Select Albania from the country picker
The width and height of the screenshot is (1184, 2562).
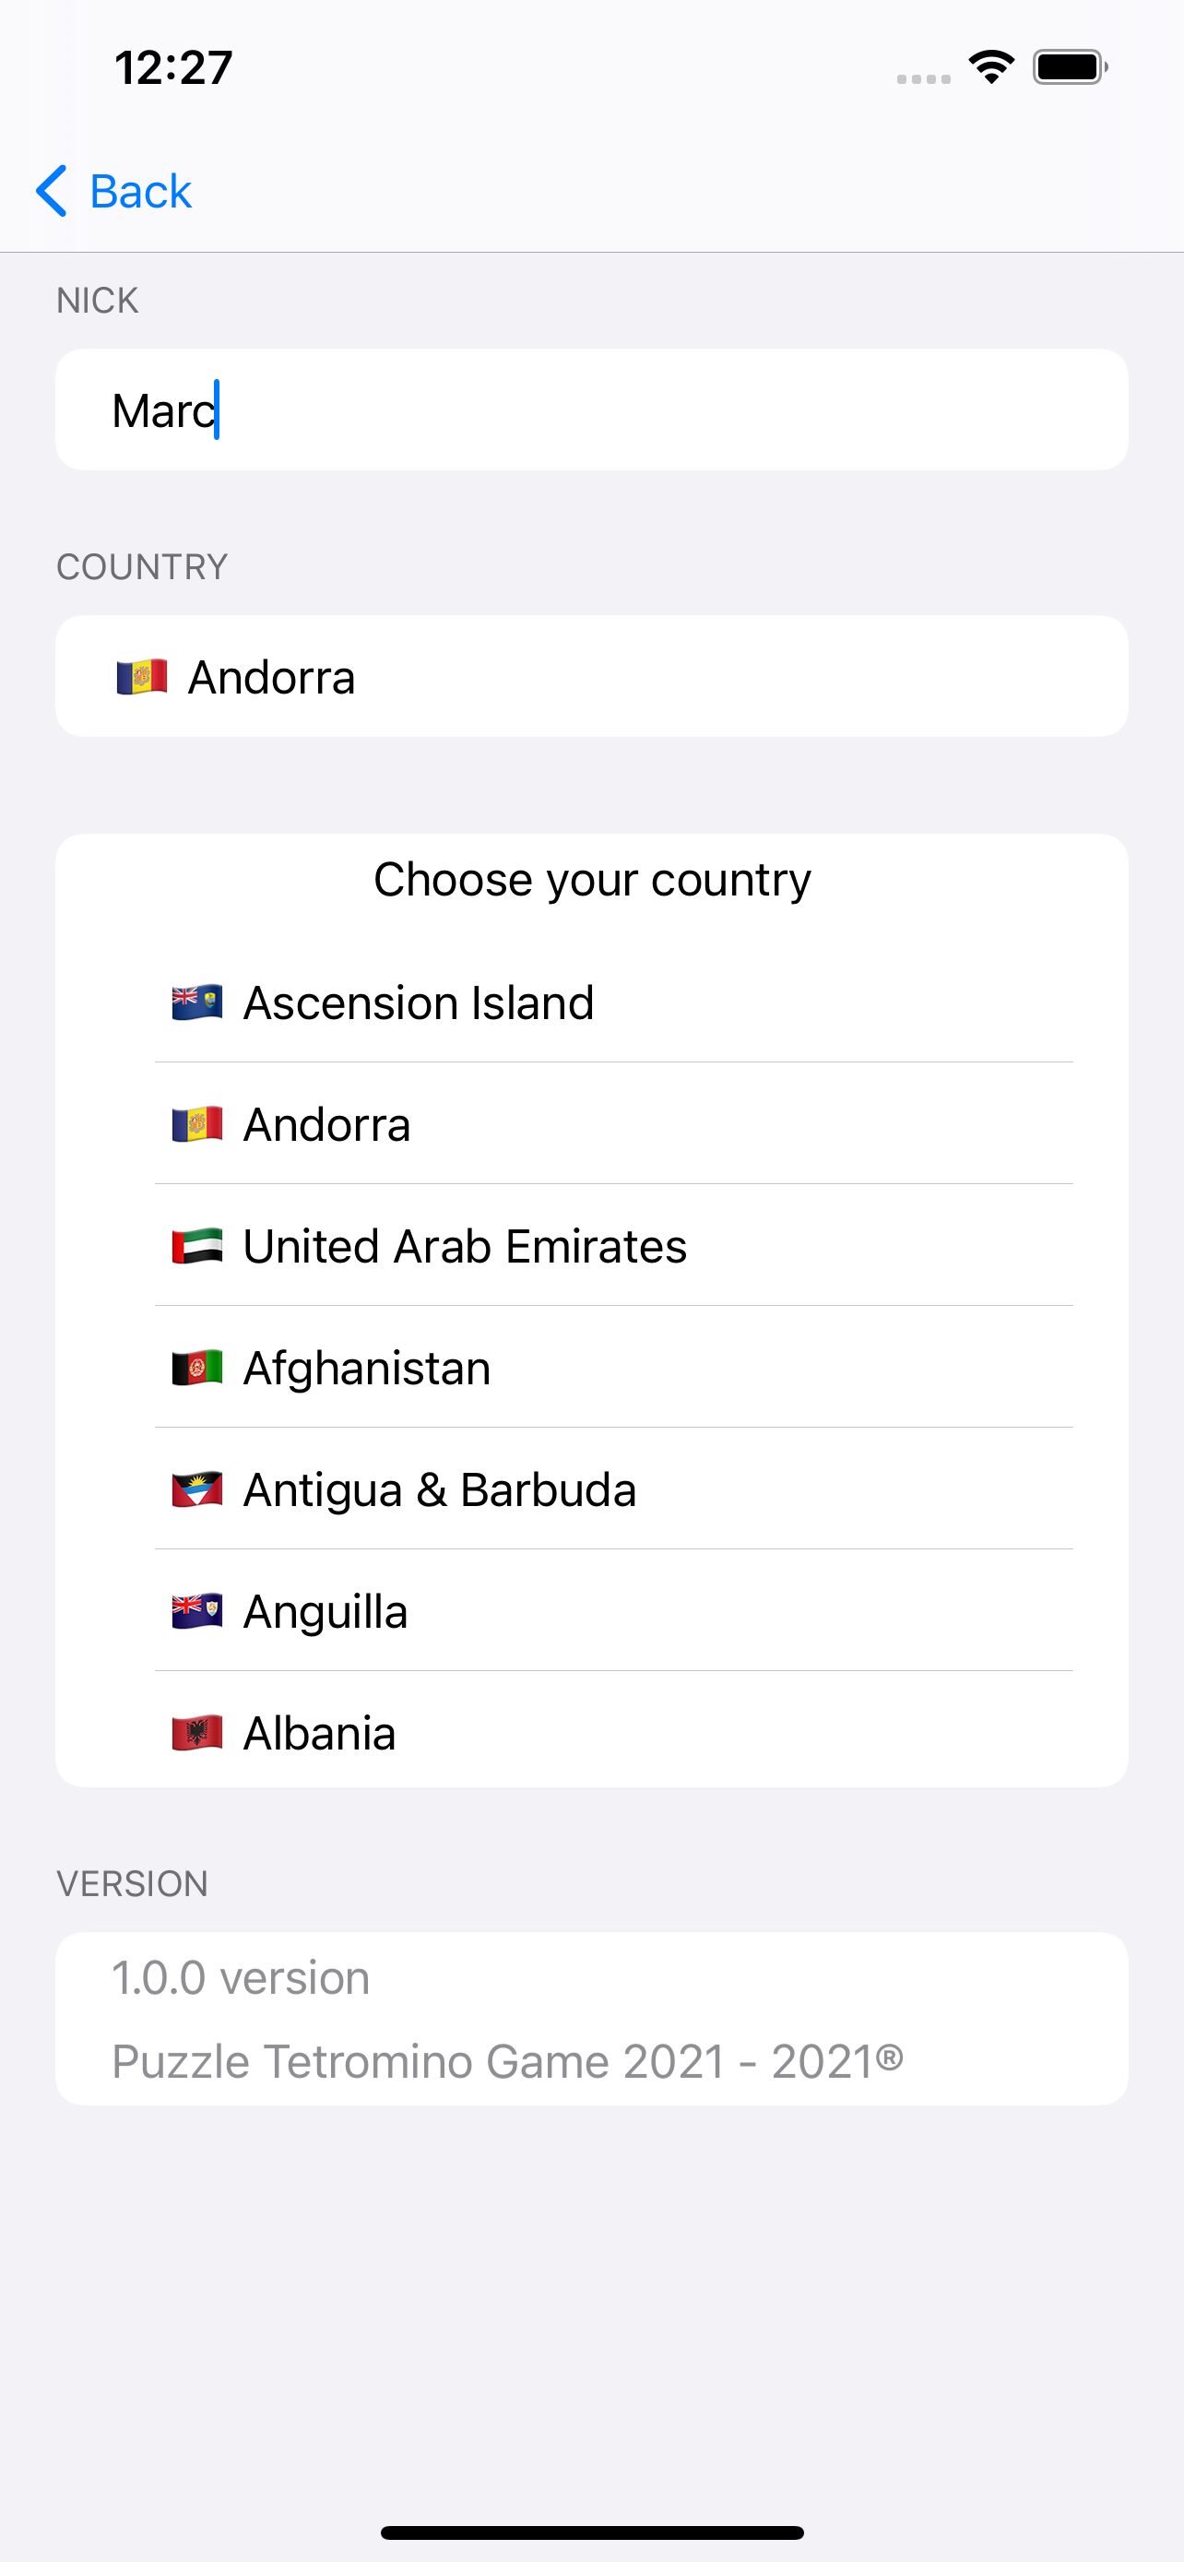(614, 1733)
